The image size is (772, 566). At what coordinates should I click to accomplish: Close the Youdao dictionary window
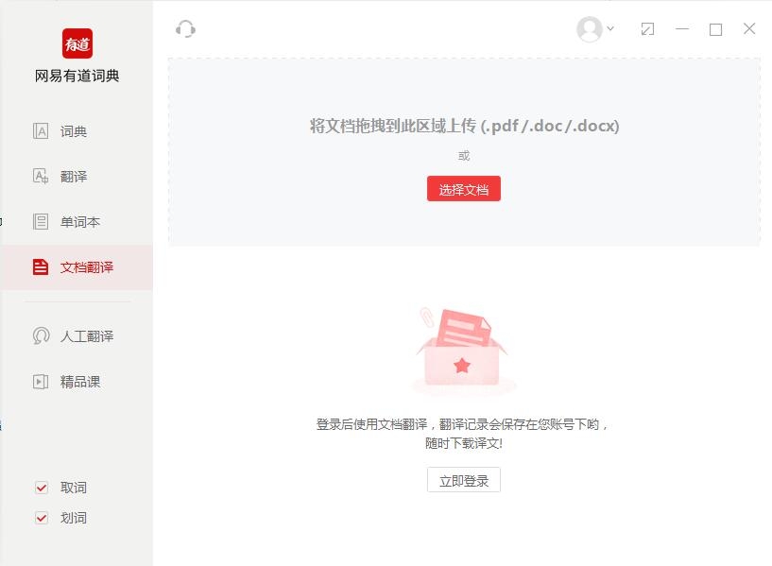click(x=749, y=28)
